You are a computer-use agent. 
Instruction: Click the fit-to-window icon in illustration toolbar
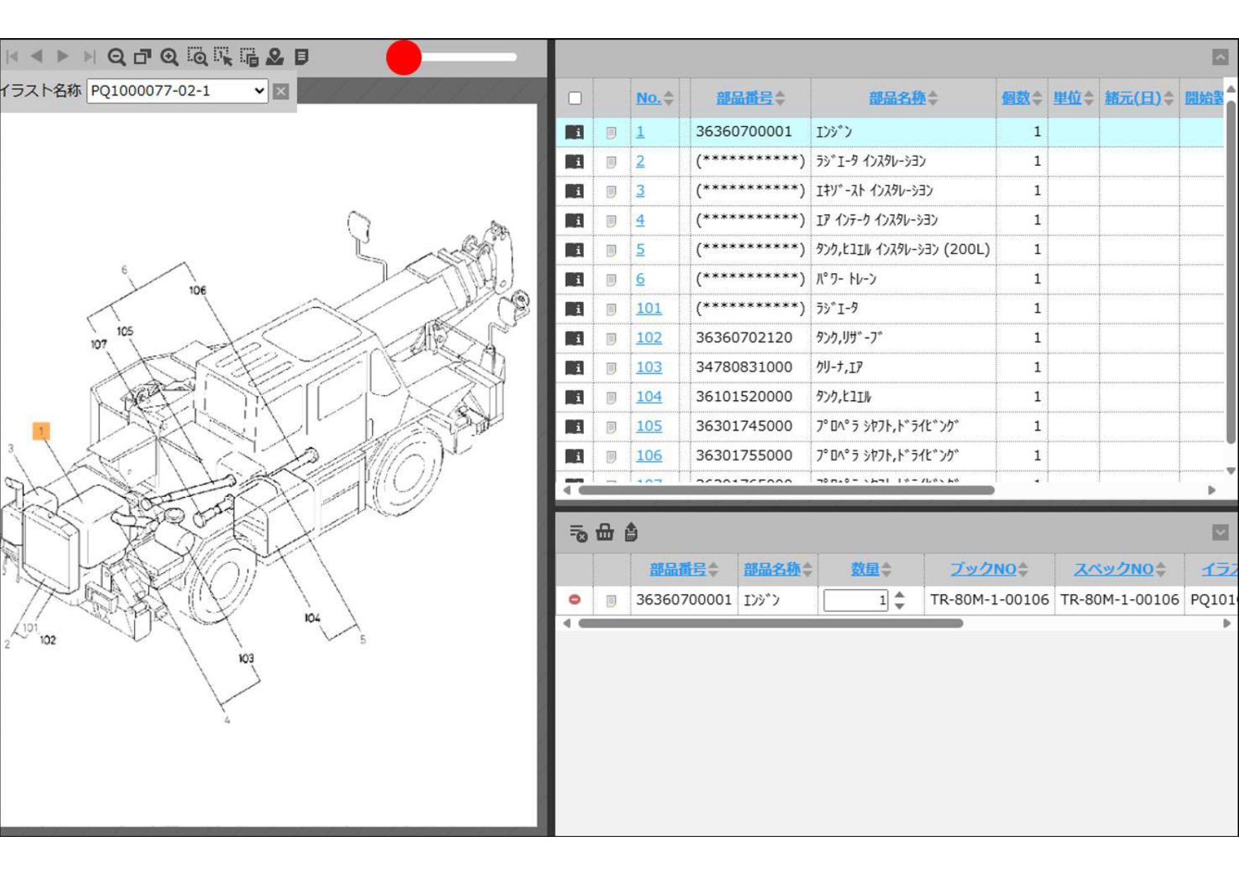(x=143, y=57)
